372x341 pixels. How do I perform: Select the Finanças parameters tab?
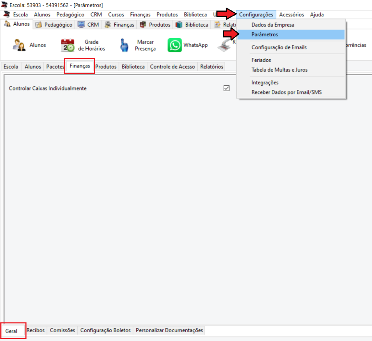click(80, 66)
